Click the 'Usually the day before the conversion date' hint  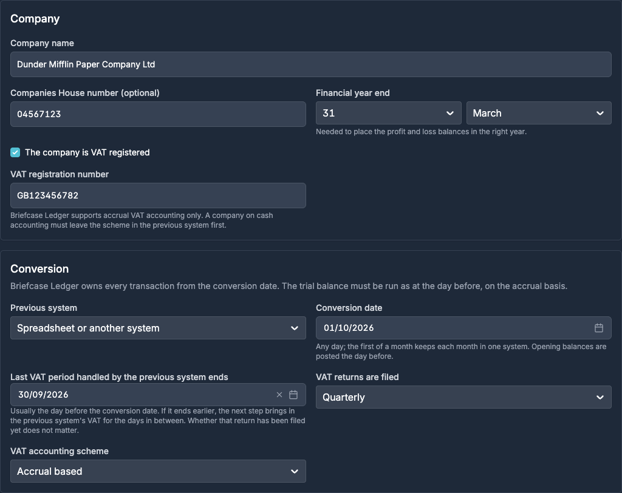[158, 420]
